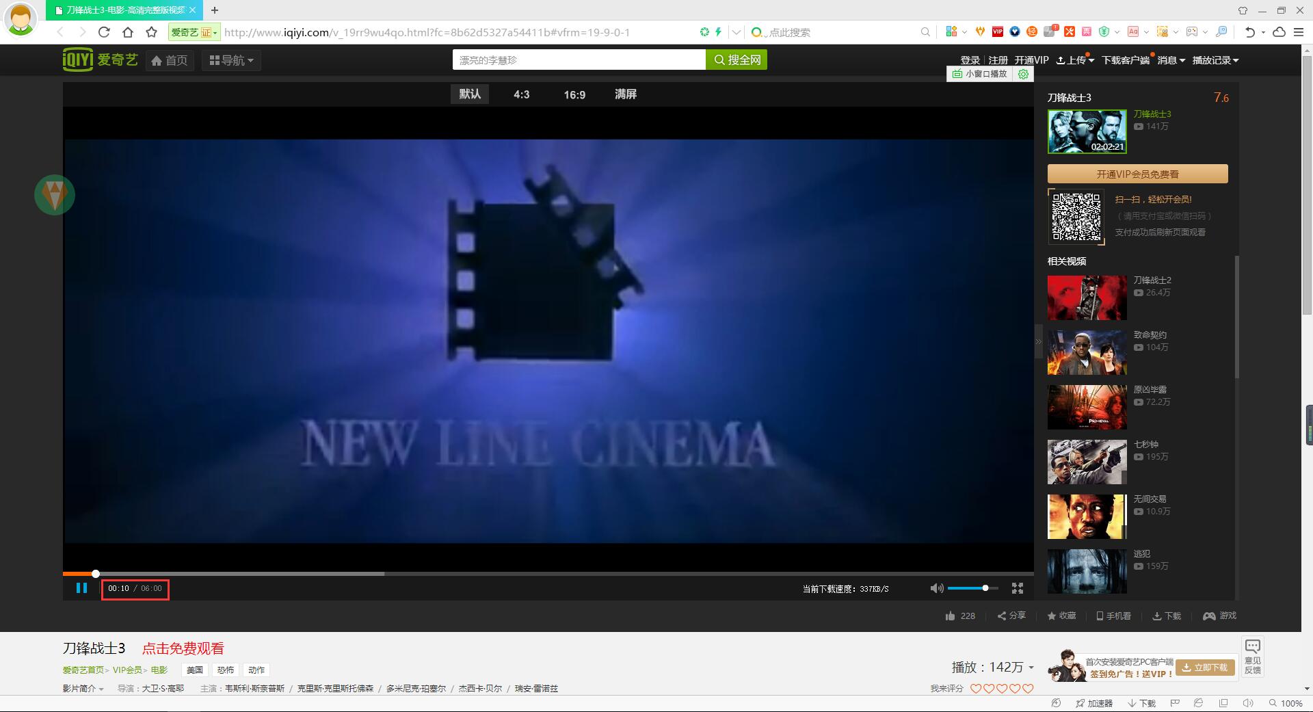This screenshot has width=1313, height=712.
Task: Expand the 导航 navigation dropdown
Action: coord(232,60)
